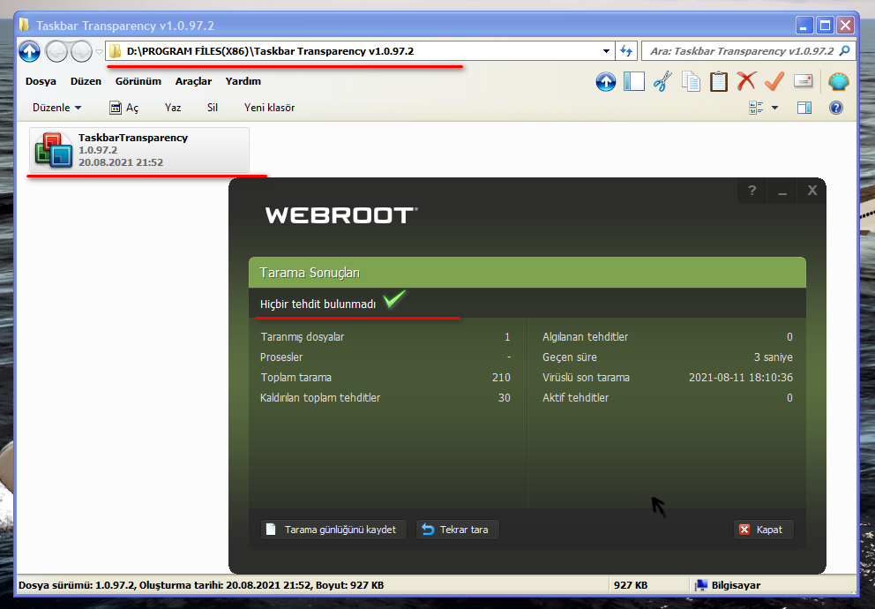This screenshot has width=875, height=609.
Task: Click Dosya sürümü status bar text
Action: point(201,585)
